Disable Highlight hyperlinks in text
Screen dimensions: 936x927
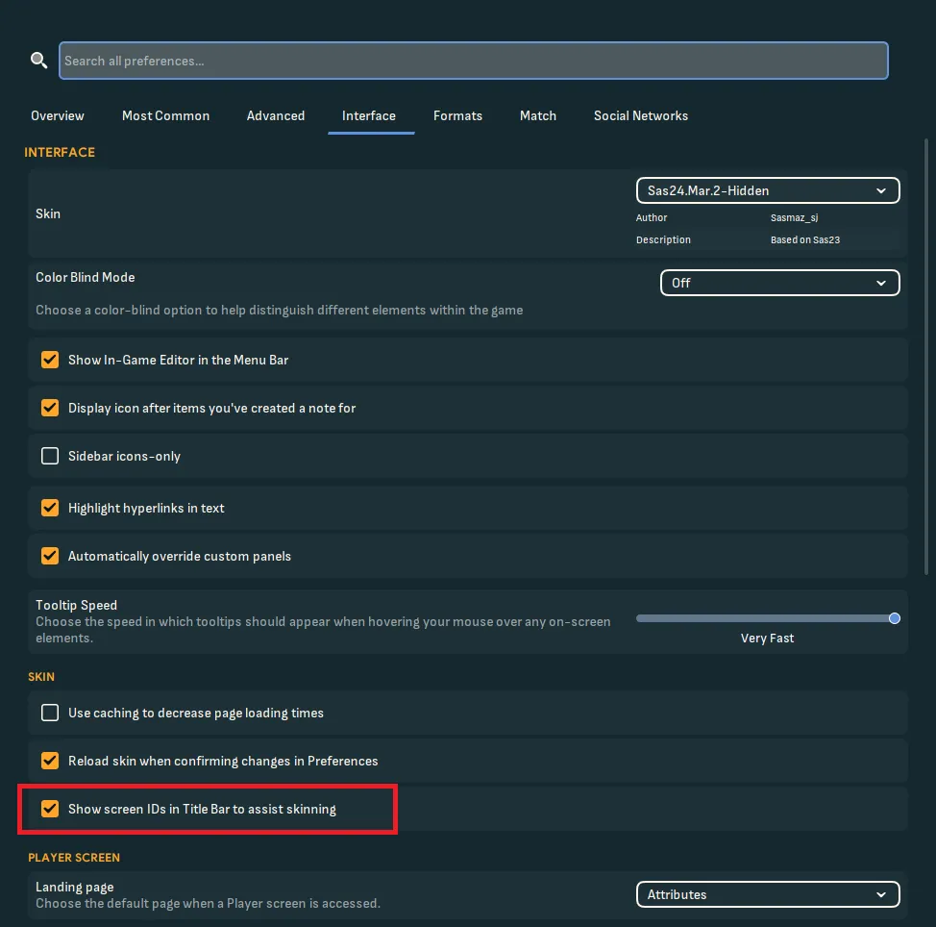(50, 508)
